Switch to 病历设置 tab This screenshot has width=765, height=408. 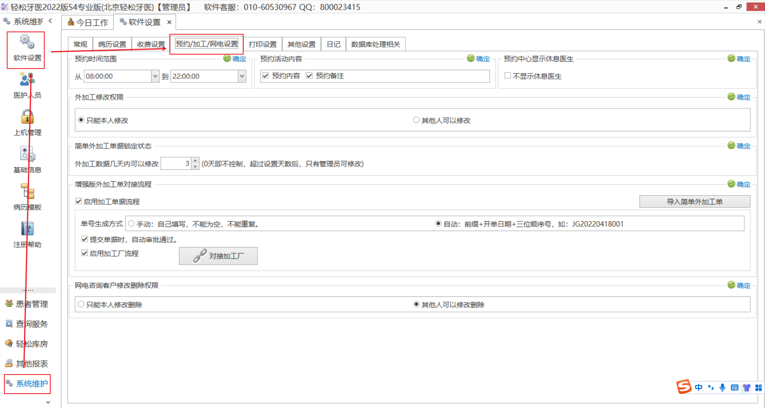pos(112,44)
